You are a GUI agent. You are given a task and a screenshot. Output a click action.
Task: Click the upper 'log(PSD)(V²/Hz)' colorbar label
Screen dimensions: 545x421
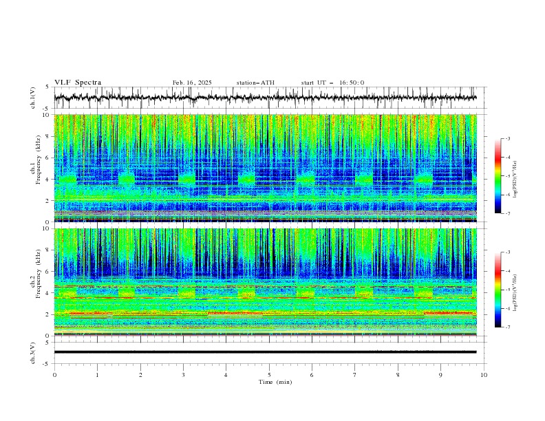pyautogui.click(x=515, y=180)
